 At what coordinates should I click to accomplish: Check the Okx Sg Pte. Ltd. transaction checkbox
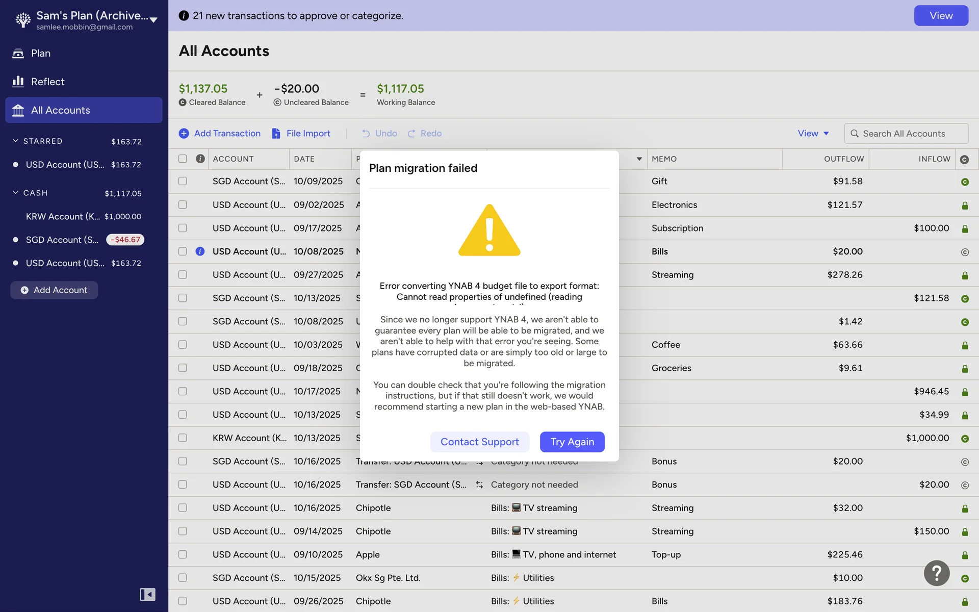(x=183, y=578)
